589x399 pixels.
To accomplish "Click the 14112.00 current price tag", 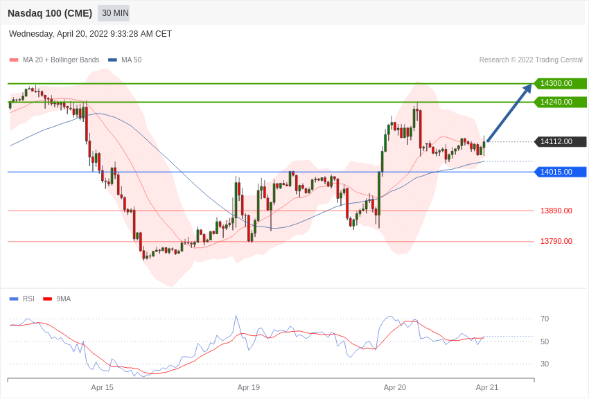I will pyautogui.click(x=560, y=141).
